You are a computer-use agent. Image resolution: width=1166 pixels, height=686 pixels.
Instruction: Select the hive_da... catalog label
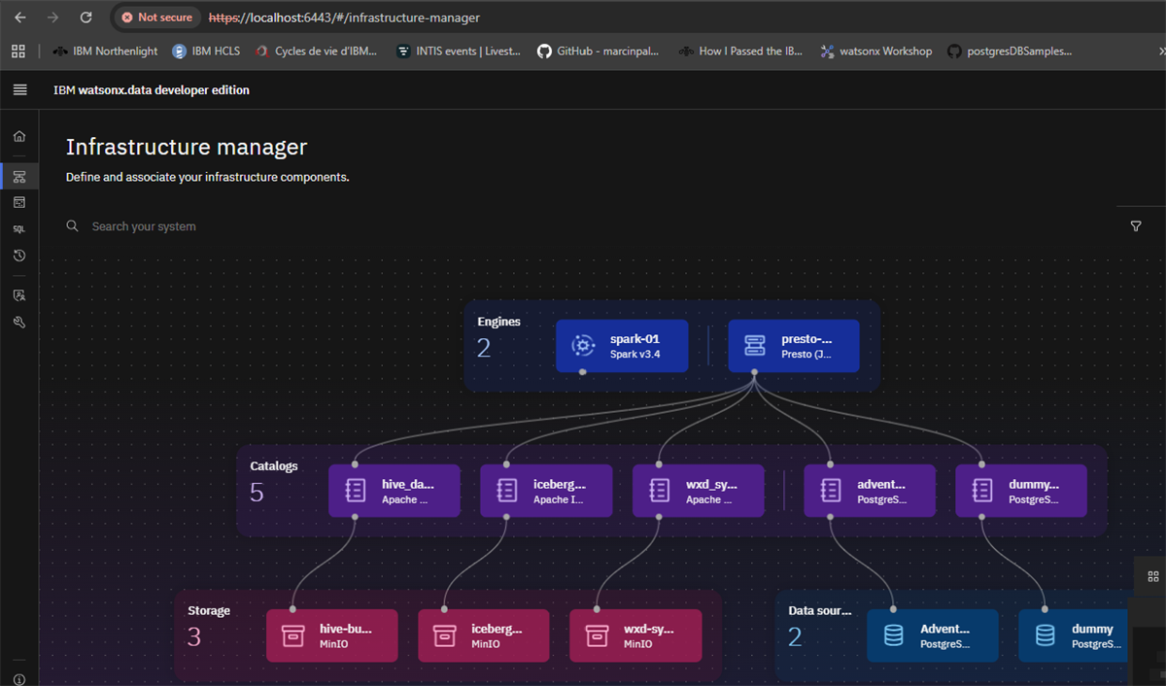click(x=407, y=491)
